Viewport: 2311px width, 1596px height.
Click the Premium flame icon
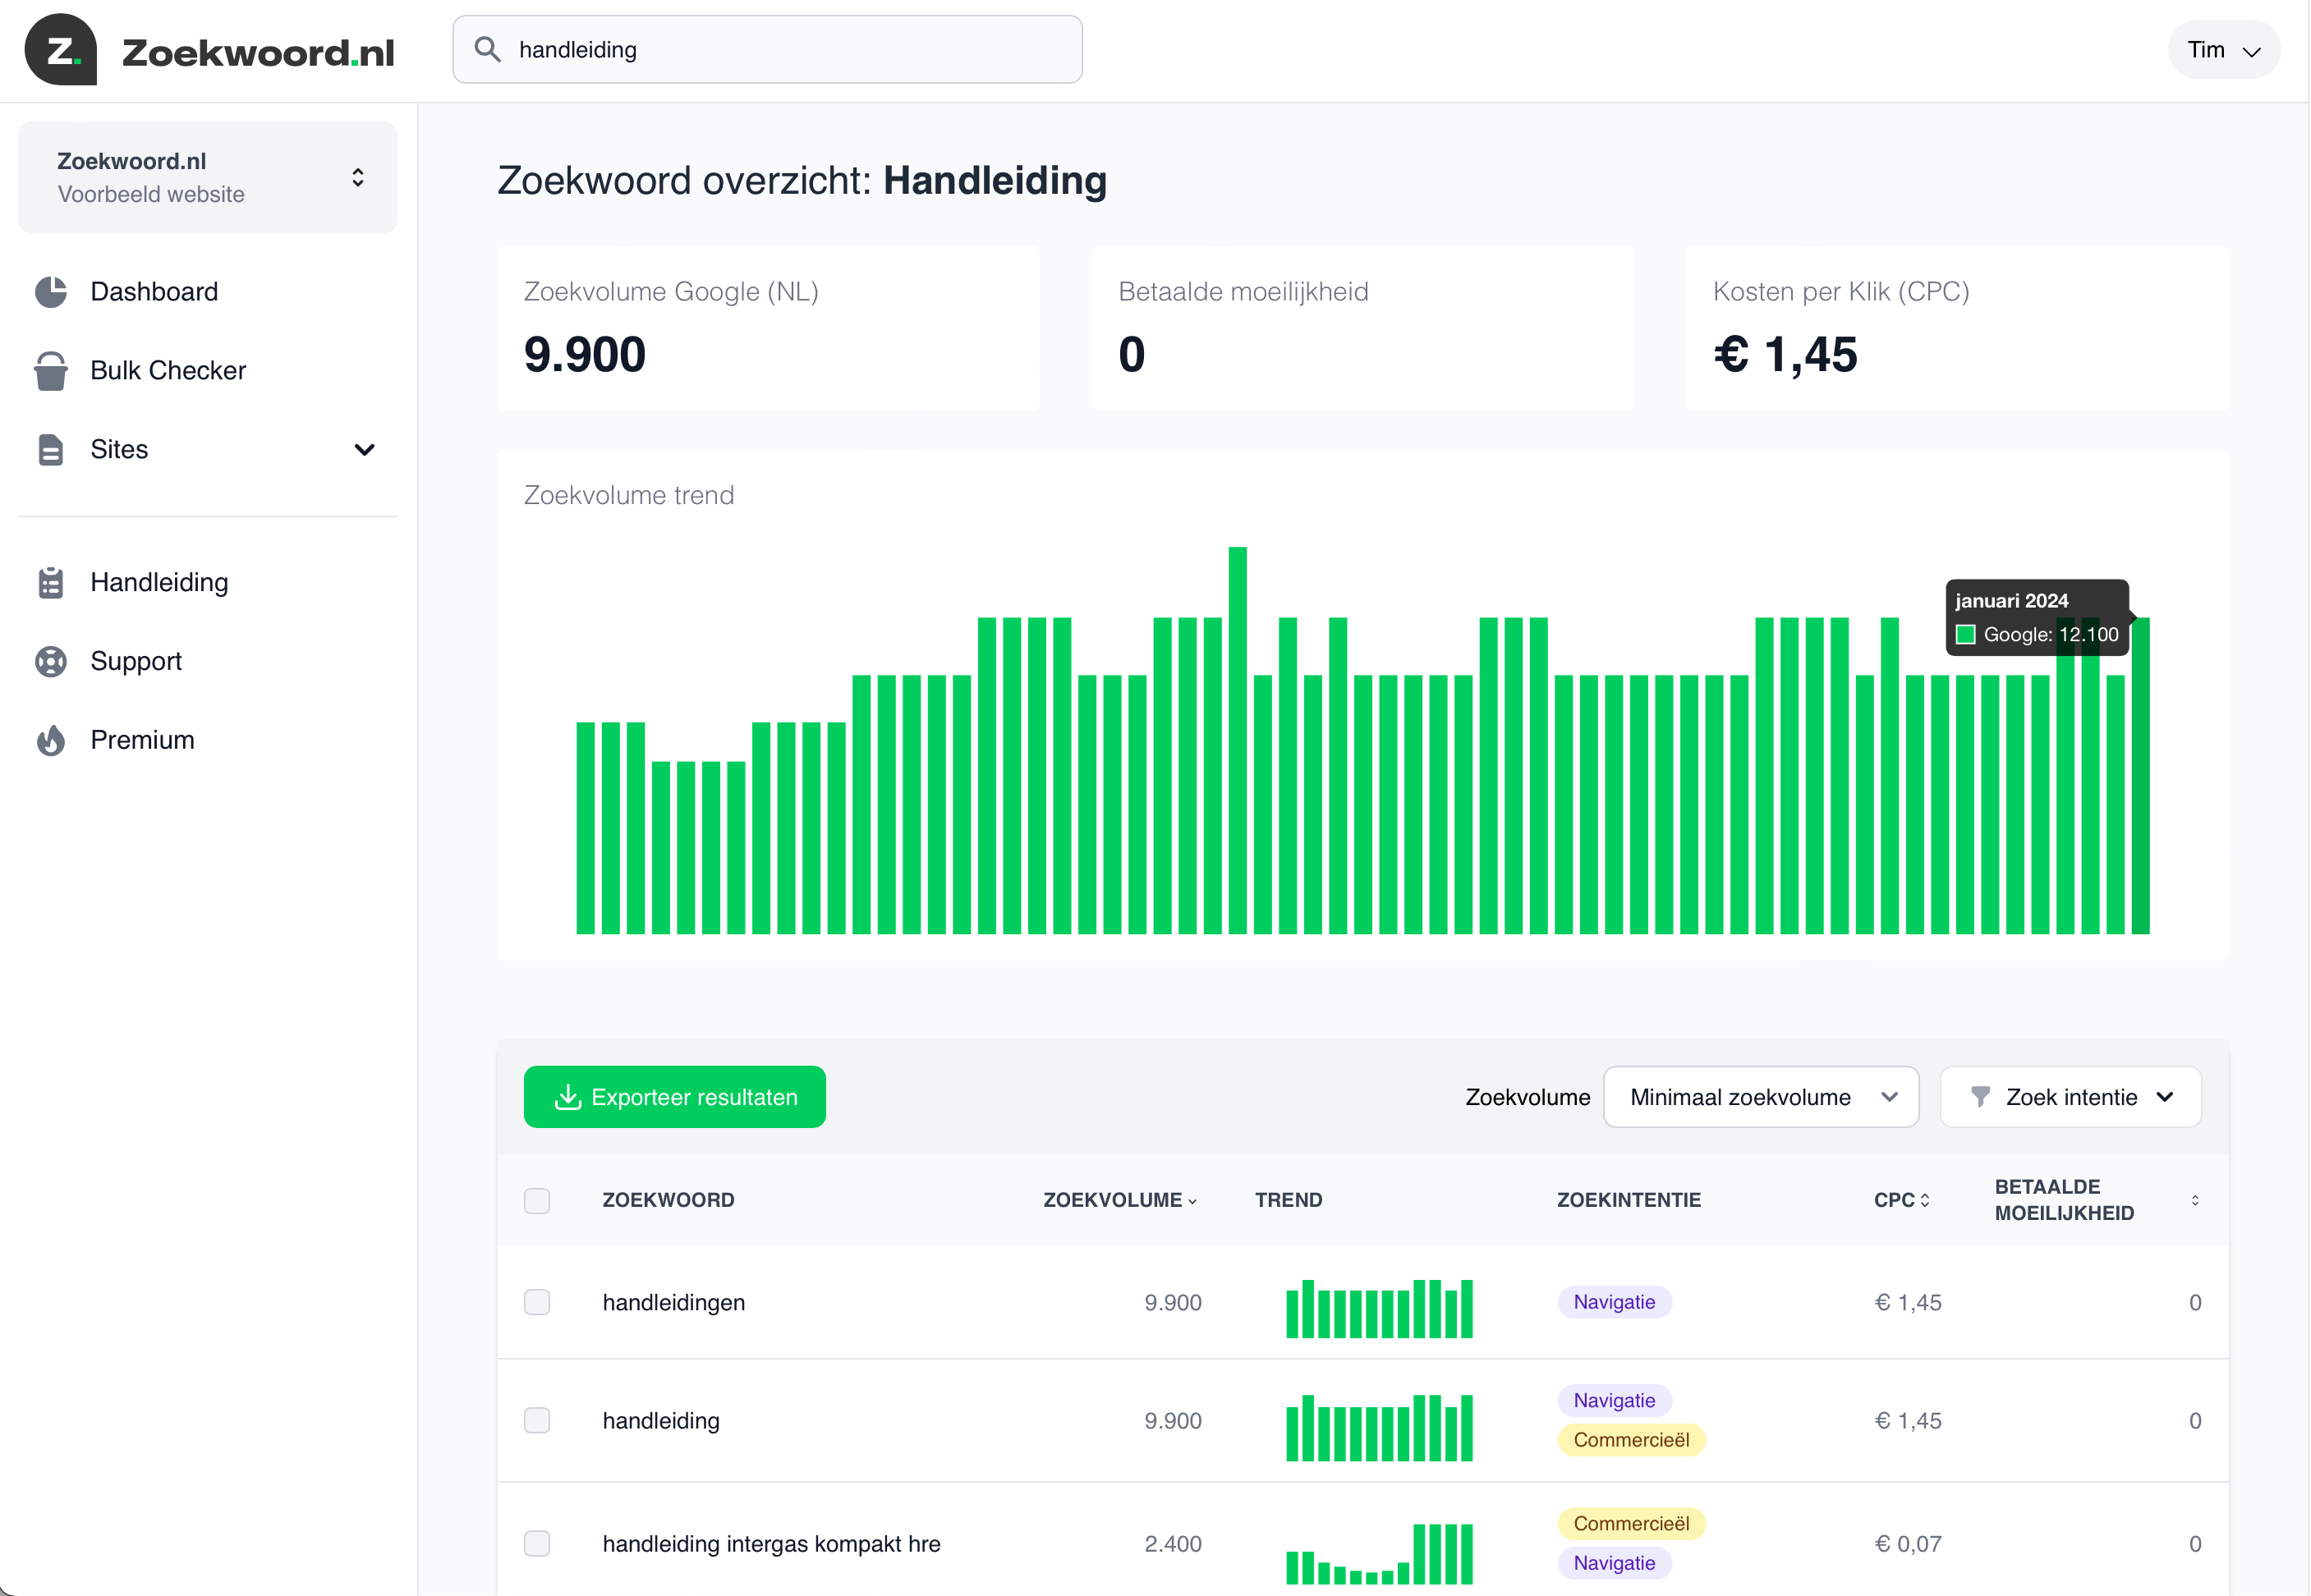coord(51,741)
